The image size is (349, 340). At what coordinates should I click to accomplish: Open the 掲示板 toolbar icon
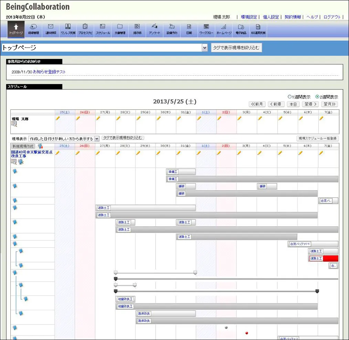[137, 29]
